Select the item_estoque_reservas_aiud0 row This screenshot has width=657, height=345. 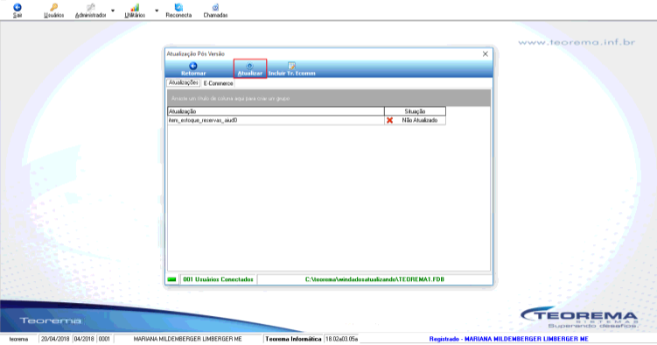tap(306, 120)
